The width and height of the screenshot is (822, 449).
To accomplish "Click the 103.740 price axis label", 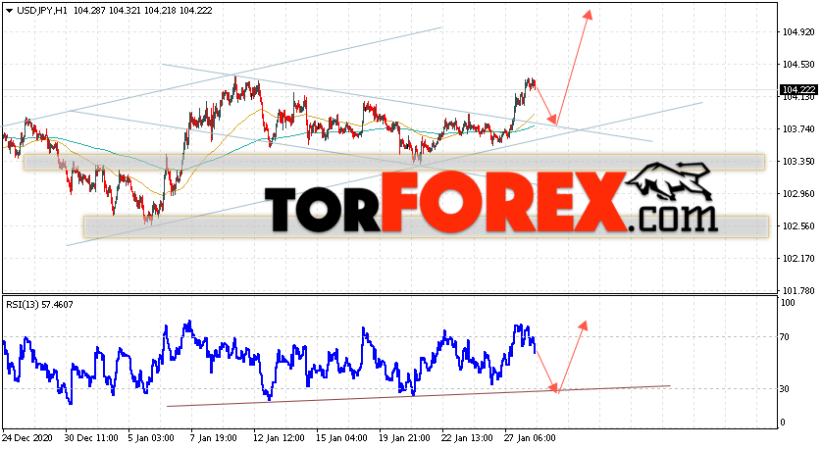I will pos(798,129).
